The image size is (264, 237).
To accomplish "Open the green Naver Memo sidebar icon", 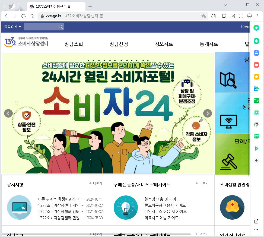I will point(256,101).
